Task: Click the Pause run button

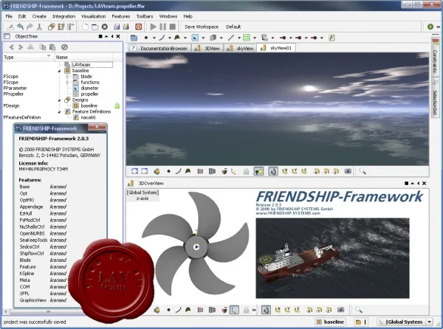Action: tap(163, 27)
